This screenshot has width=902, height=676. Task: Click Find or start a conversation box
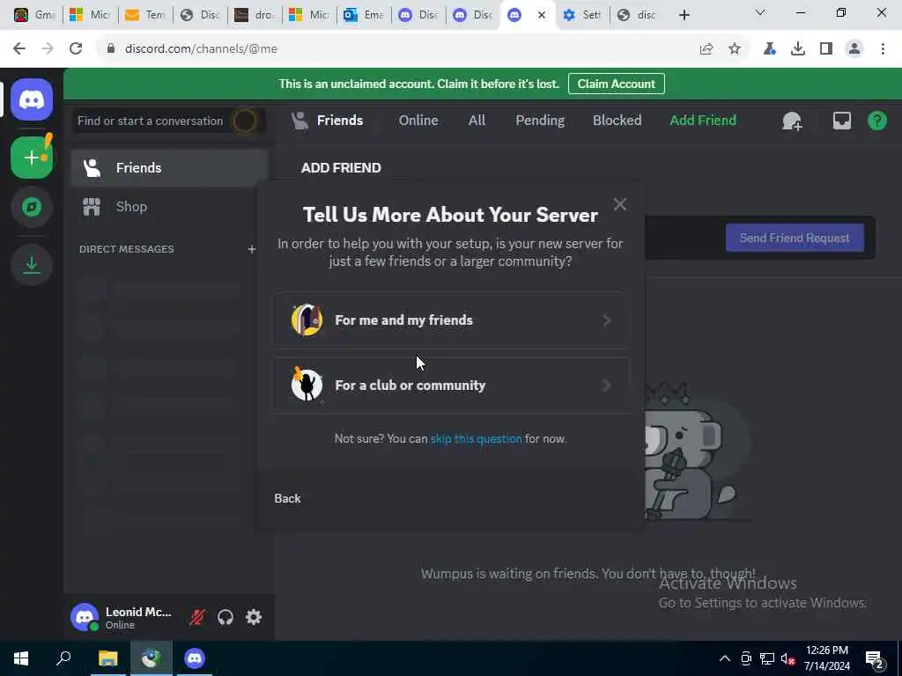(168, 121)
